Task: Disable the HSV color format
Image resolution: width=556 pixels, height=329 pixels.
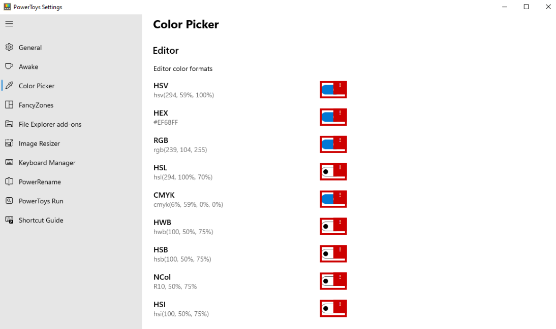Action: [333, 89]
